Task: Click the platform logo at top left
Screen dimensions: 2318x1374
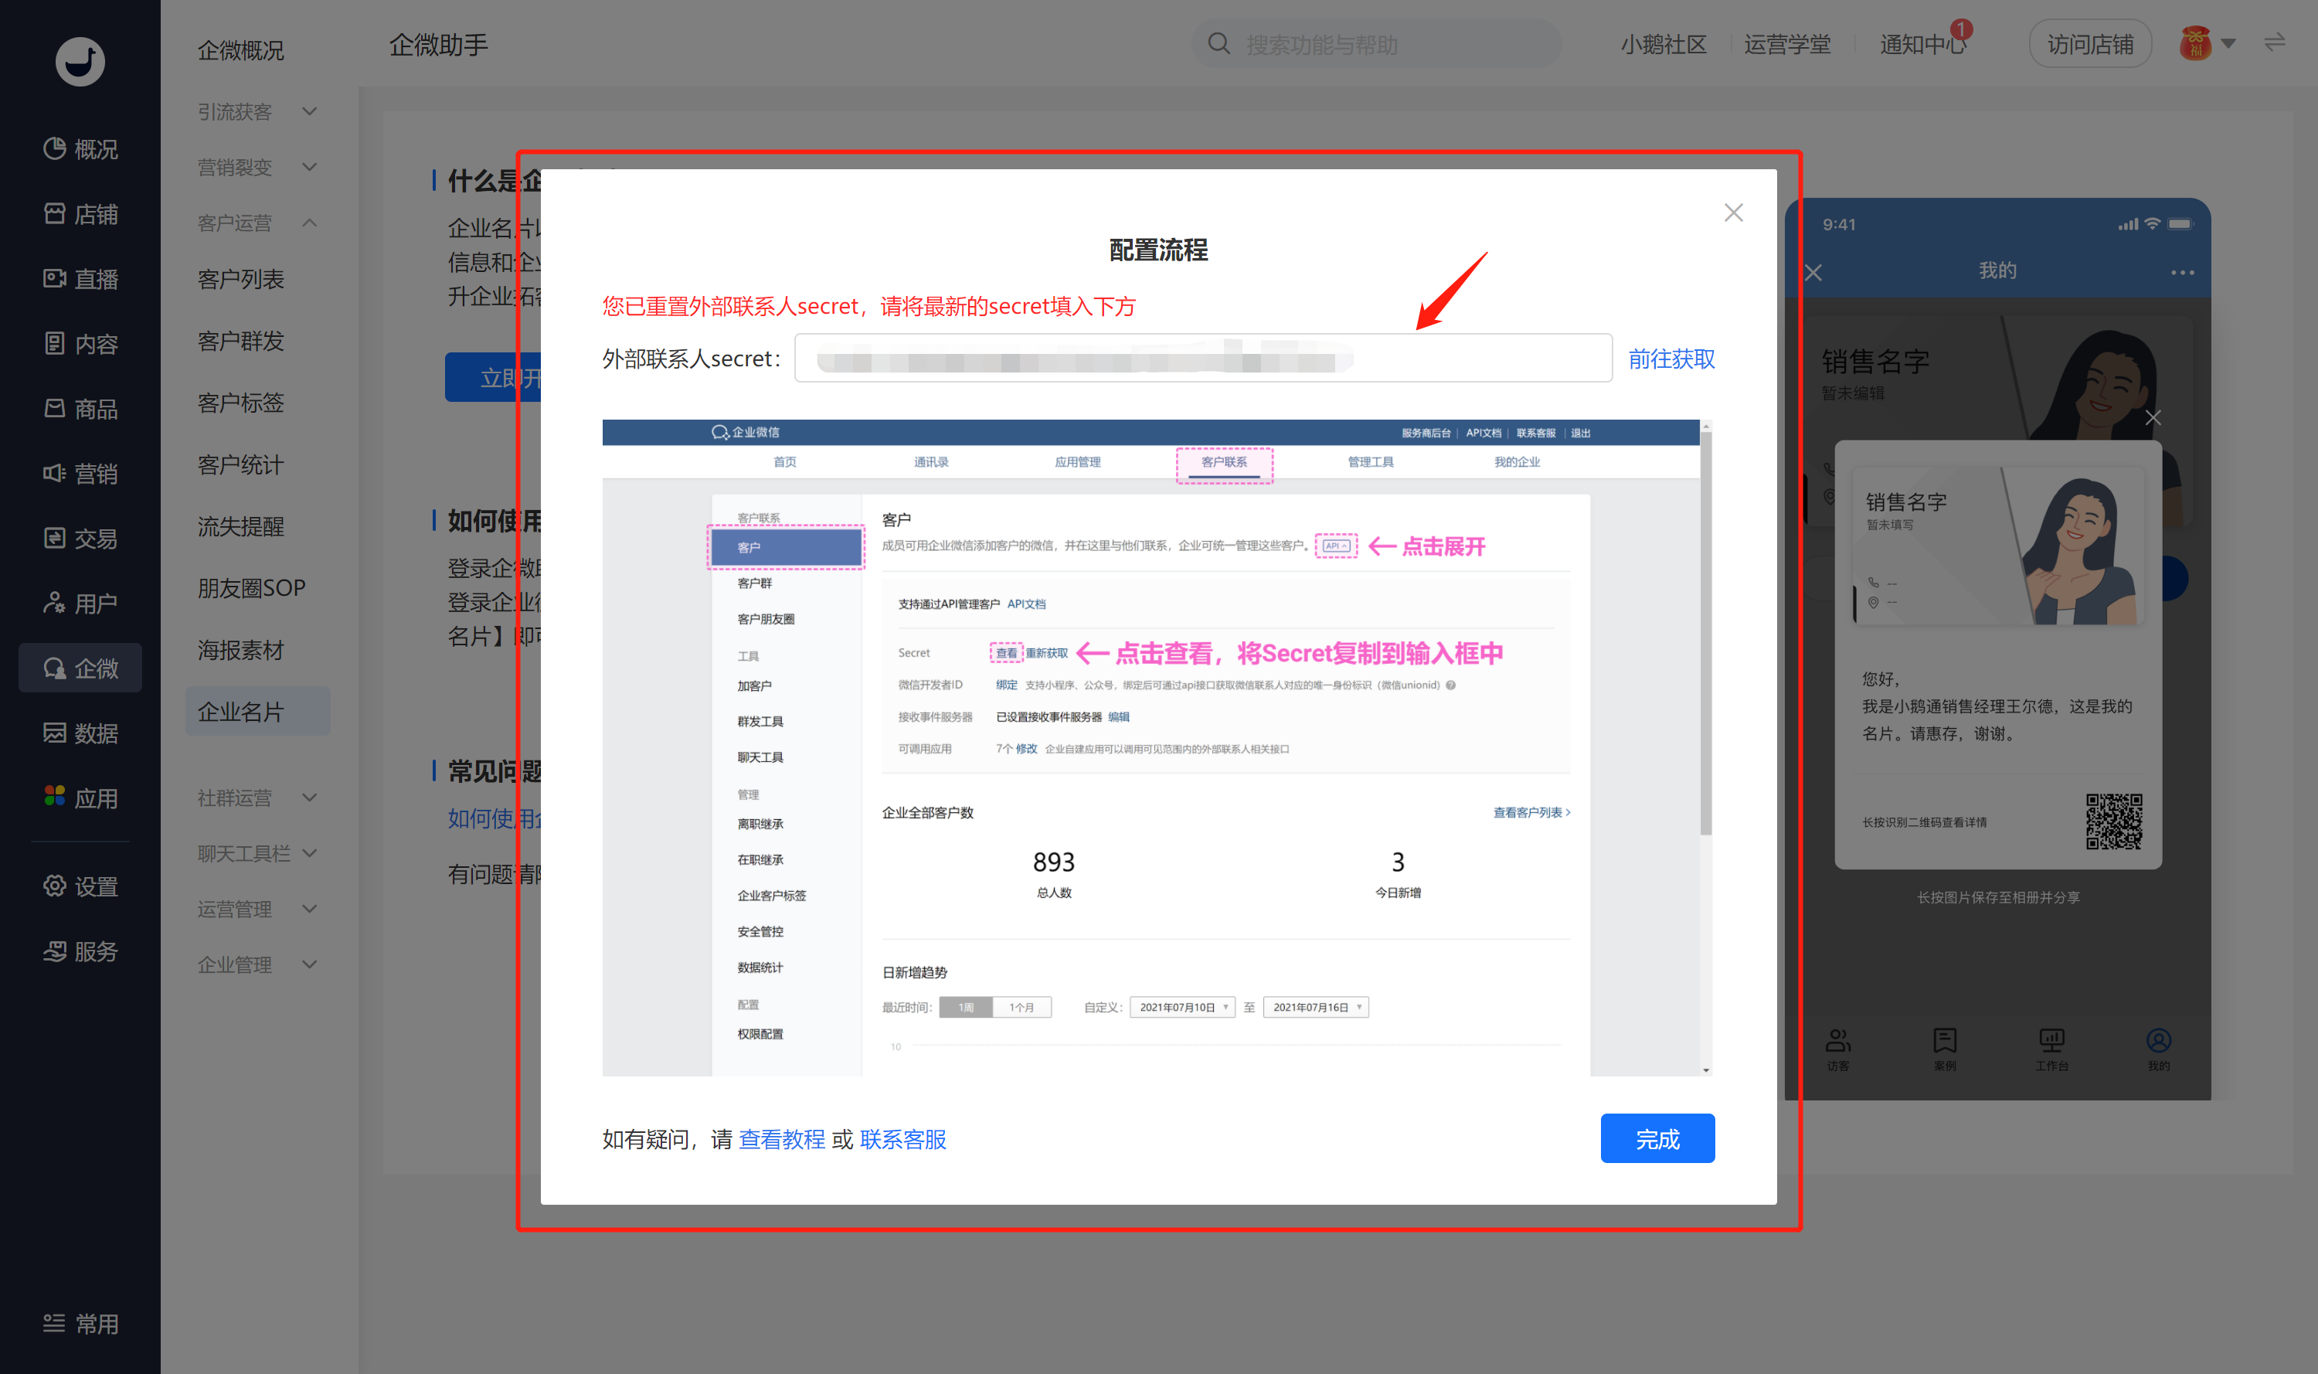Action: 80,61
